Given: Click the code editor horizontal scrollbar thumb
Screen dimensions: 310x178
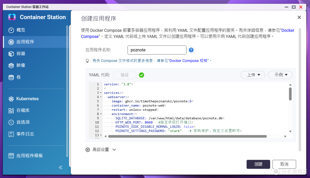Looking at the screenshot, I should pos(187,136).
